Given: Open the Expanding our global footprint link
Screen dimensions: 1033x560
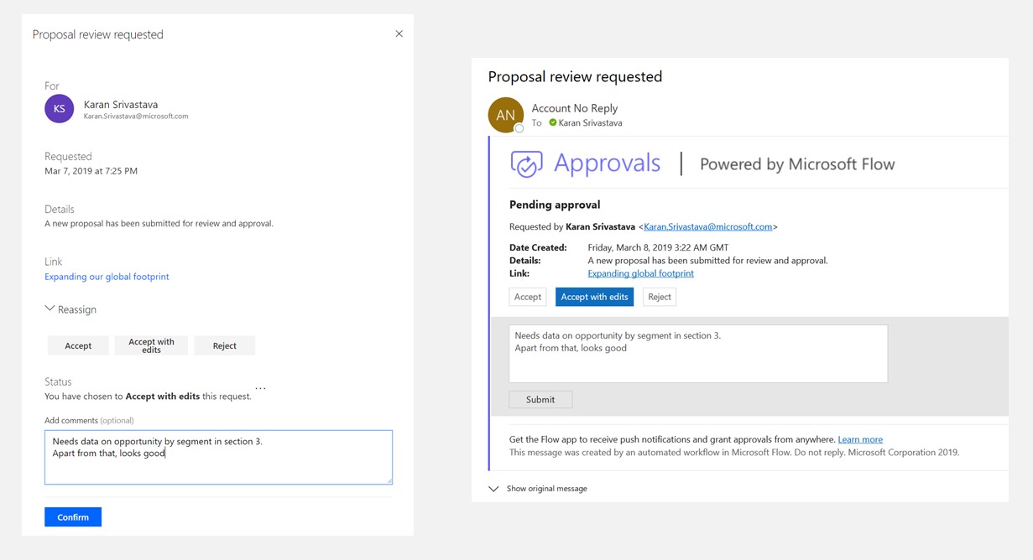Looking at the screenshot, I should pos(107,276).
